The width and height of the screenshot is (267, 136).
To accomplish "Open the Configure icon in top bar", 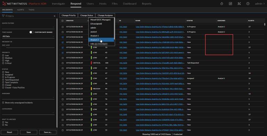I will tap(230, 3).
